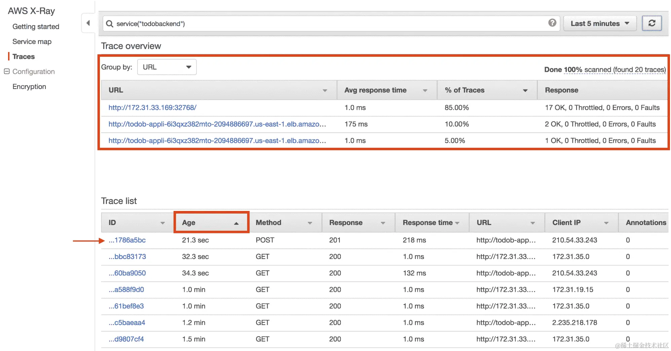
Task: Refresh the traces with the reload button
Action: [652, 23]
